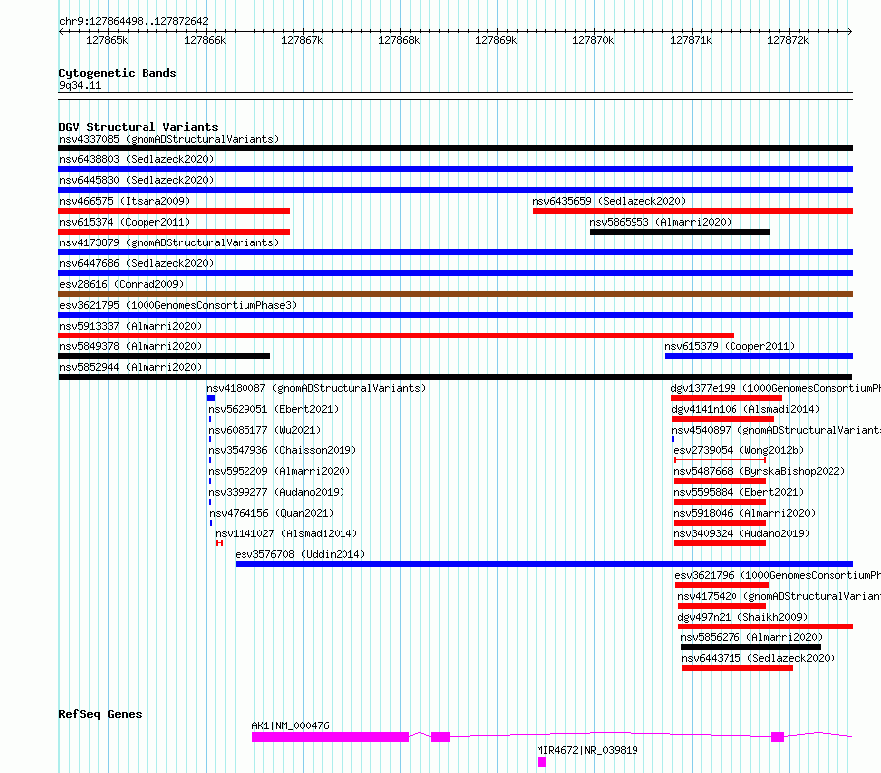Open variant nsv5487668 (ByrskaBishop2022)
This screenshot has height=773, width=881.
759,471
